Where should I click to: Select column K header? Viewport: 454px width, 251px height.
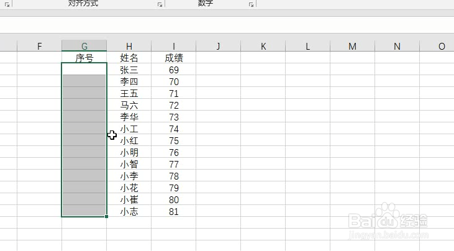[263, 46]
